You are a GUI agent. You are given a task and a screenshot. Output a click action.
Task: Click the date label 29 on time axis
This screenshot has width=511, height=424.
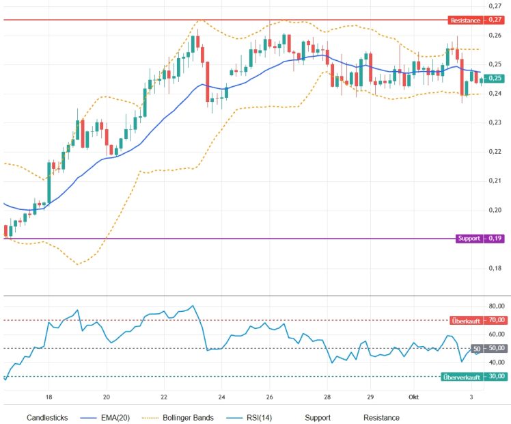pyautogui.click(x=370, y=397)
